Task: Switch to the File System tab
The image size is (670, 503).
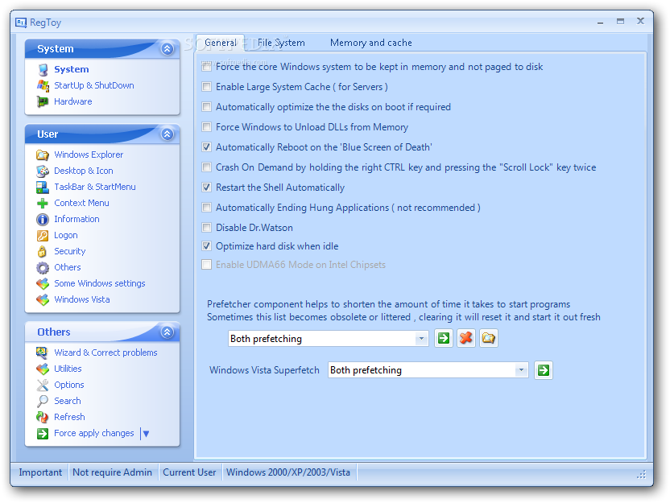Action: click(x=281, y=43)
